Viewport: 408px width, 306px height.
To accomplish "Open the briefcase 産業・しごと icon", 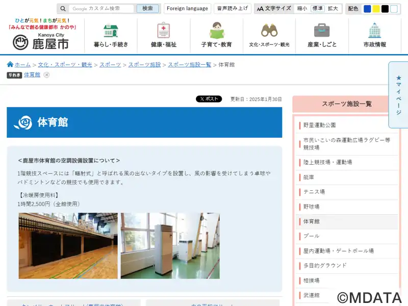I will point(322,31).
